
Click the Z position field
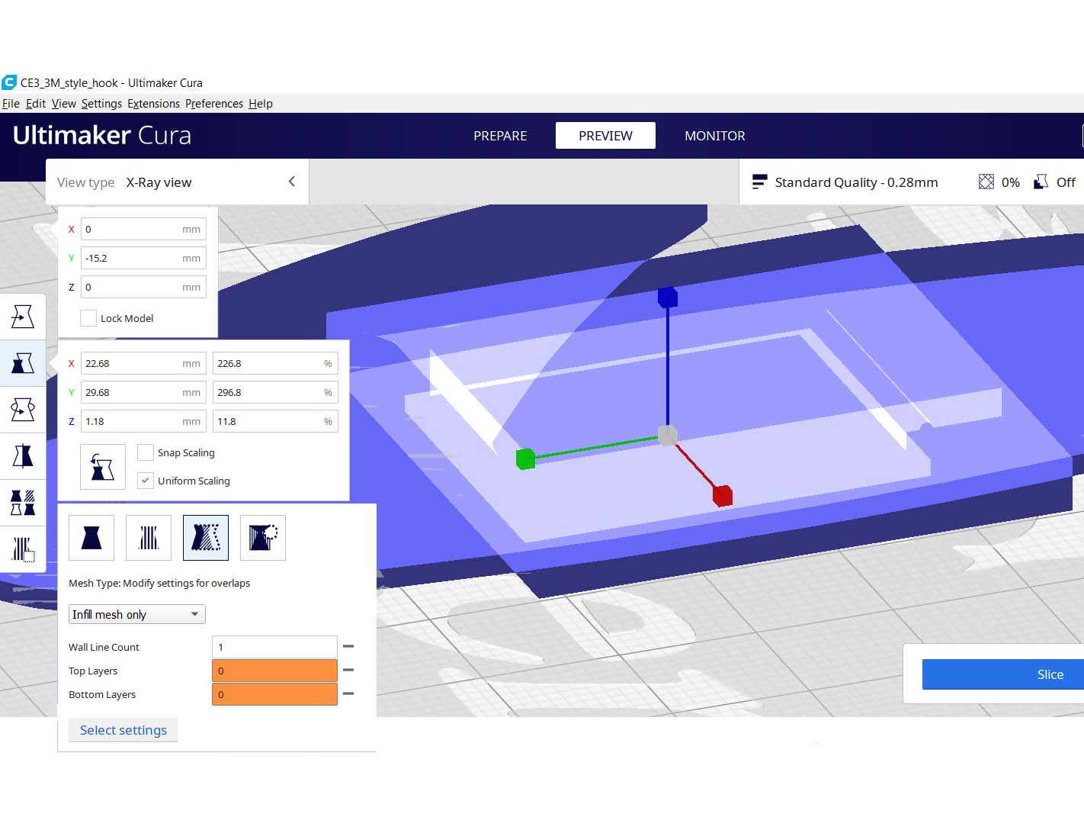(x=143, y=287)
